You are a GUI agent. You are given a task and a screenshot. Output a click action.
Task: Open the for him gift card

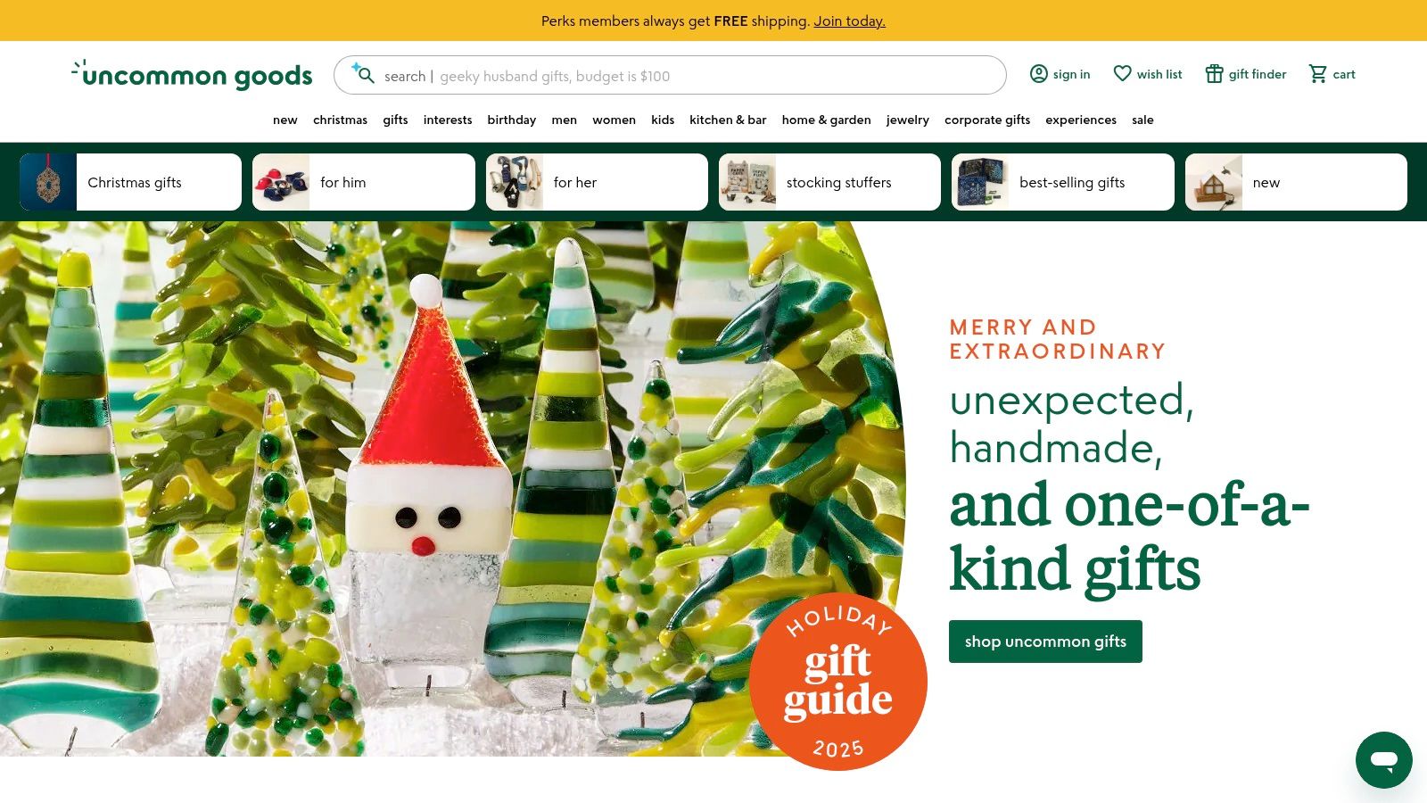(364, 182)
